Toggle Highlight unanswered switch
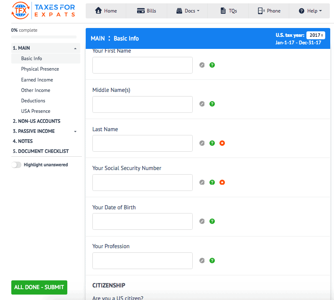 click(16, 165)
